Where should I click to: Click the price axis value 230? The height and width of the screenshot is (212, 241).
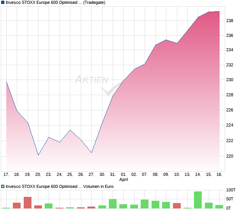pos(230,80)
